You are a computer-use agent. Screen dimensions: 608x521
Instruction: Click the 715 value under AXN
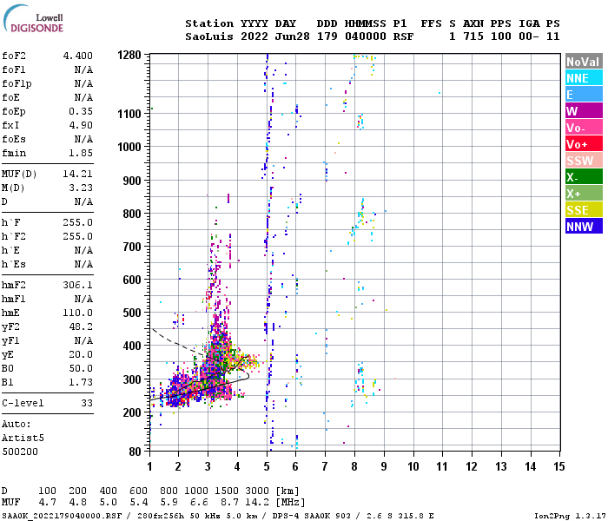473,36
